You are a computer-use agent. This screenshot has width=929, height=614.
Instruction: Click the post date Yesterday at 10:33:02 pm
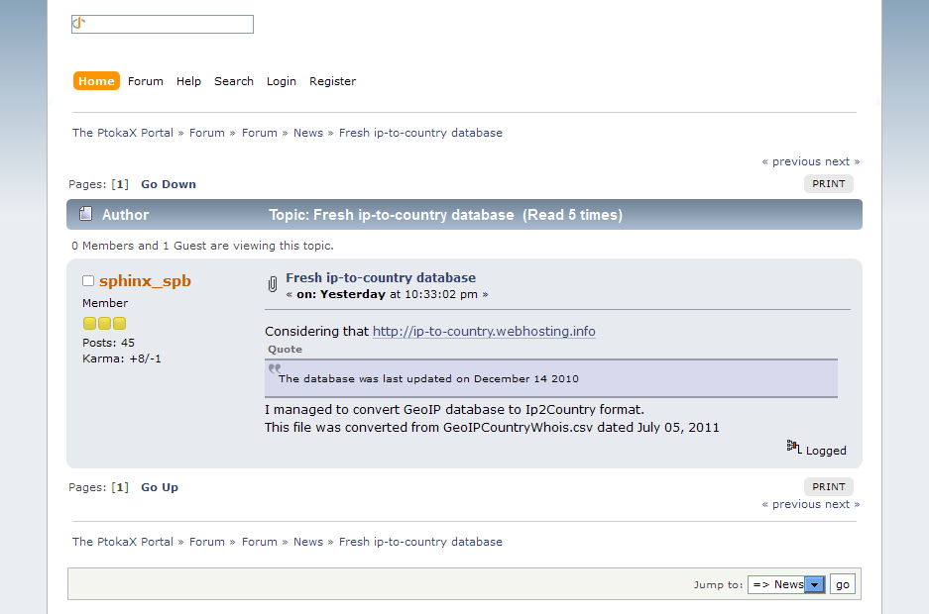click(387, 294)
